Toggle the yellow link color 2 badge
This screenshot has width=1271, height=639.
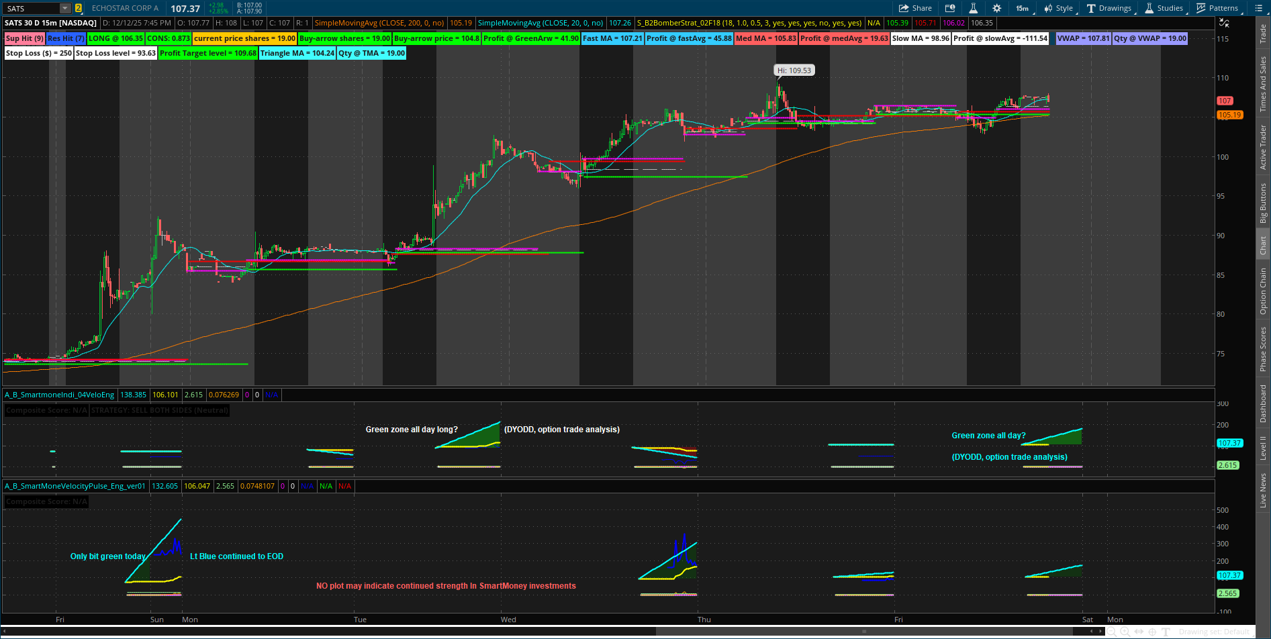coord(79,8)
